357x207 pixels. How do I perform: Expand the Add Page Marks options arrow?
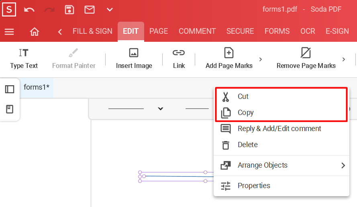[x=261, y=59]
